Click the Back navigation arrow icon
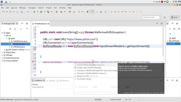Screen dimensions: 181x102 [x=130, y=12]
